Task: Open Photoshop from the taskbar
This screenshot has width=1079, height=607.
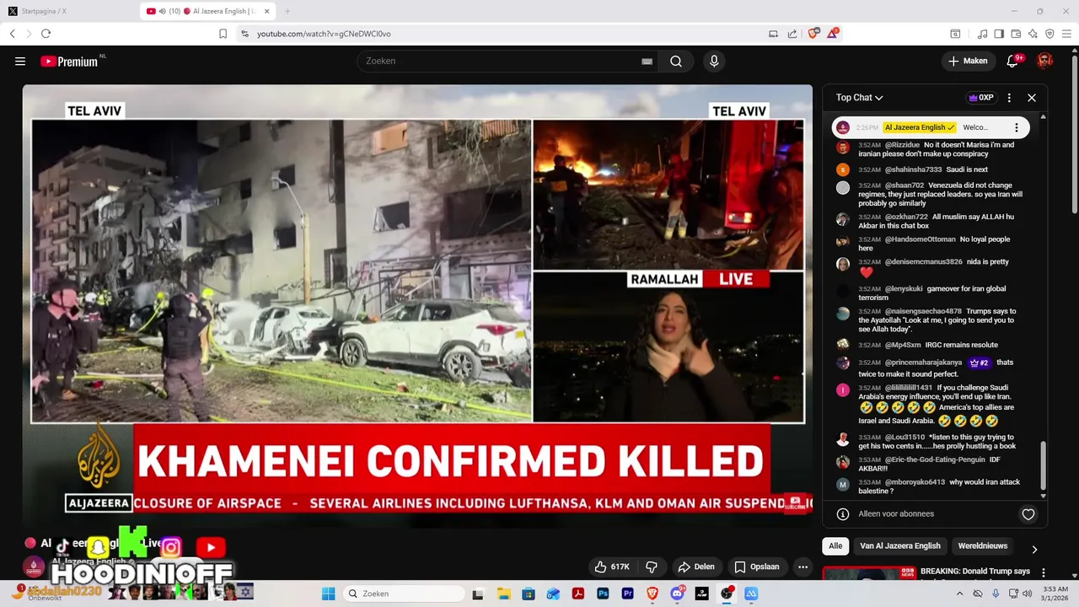Action: tap(603, 594)
